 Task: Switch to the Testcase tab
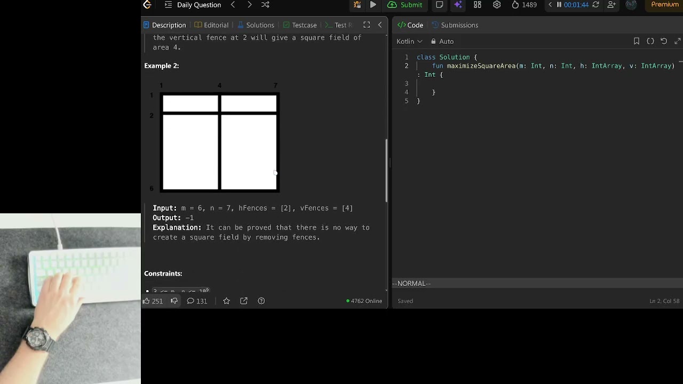tap(300, 25)
